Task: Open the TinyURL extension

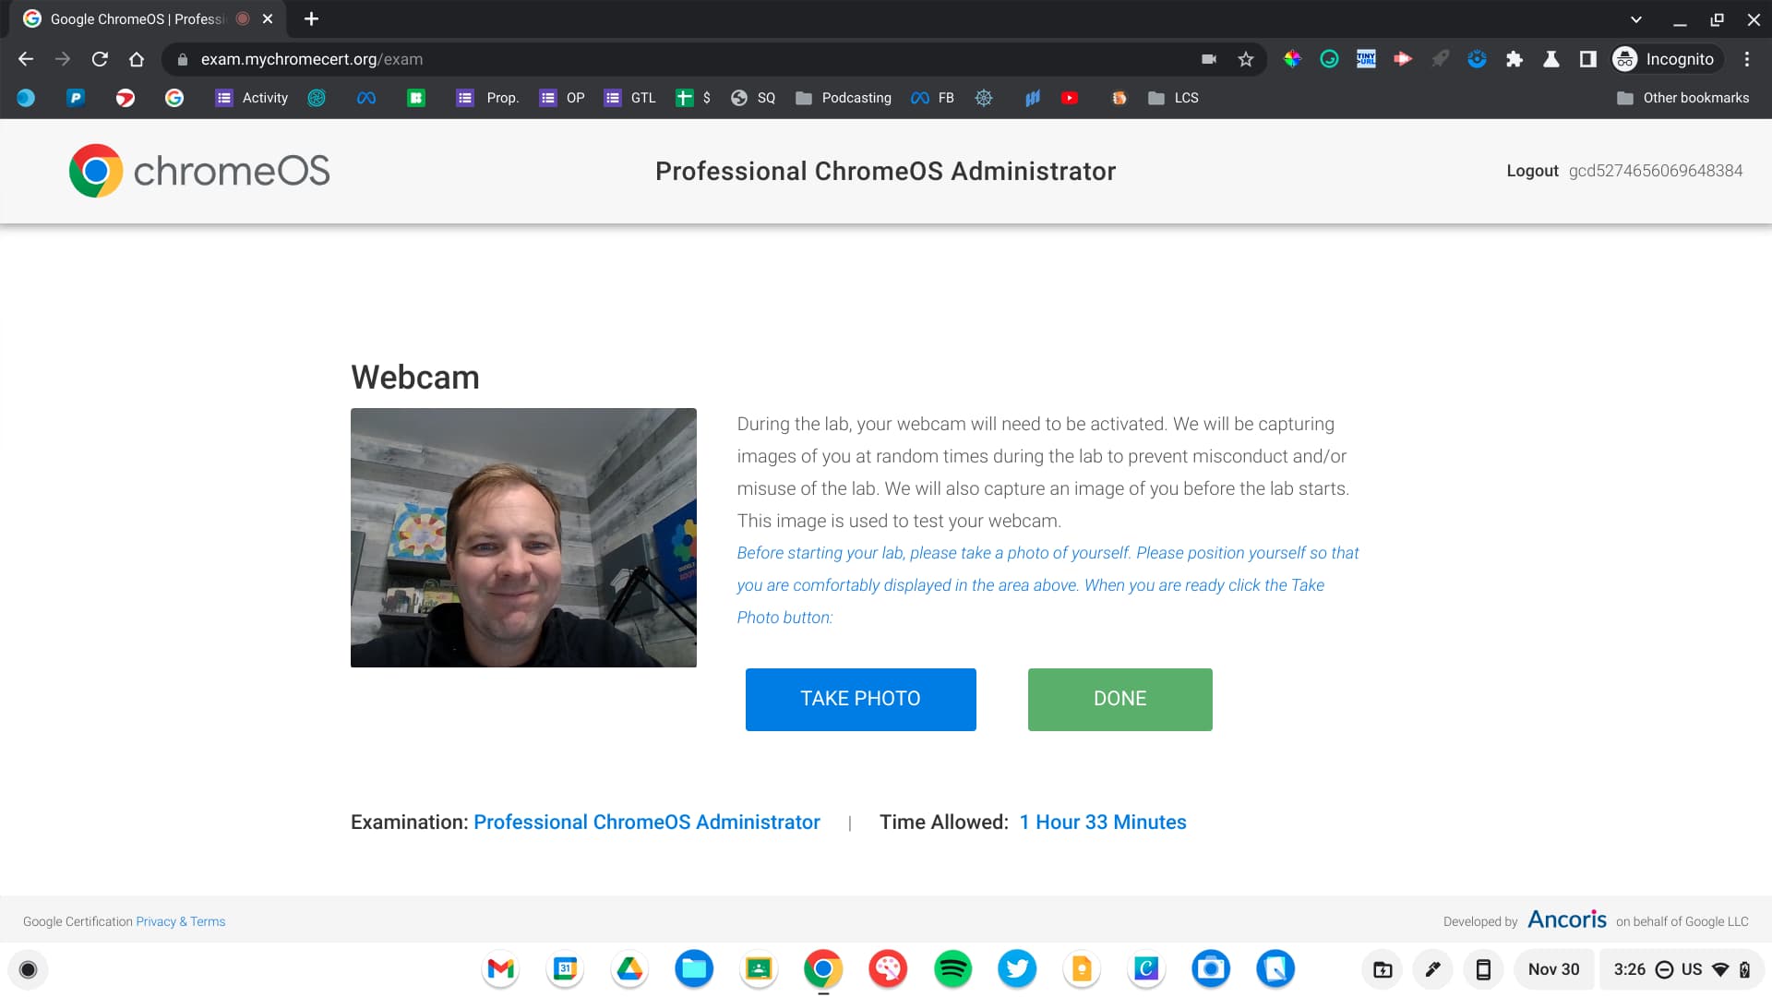Action: (x=1366, y=59)
